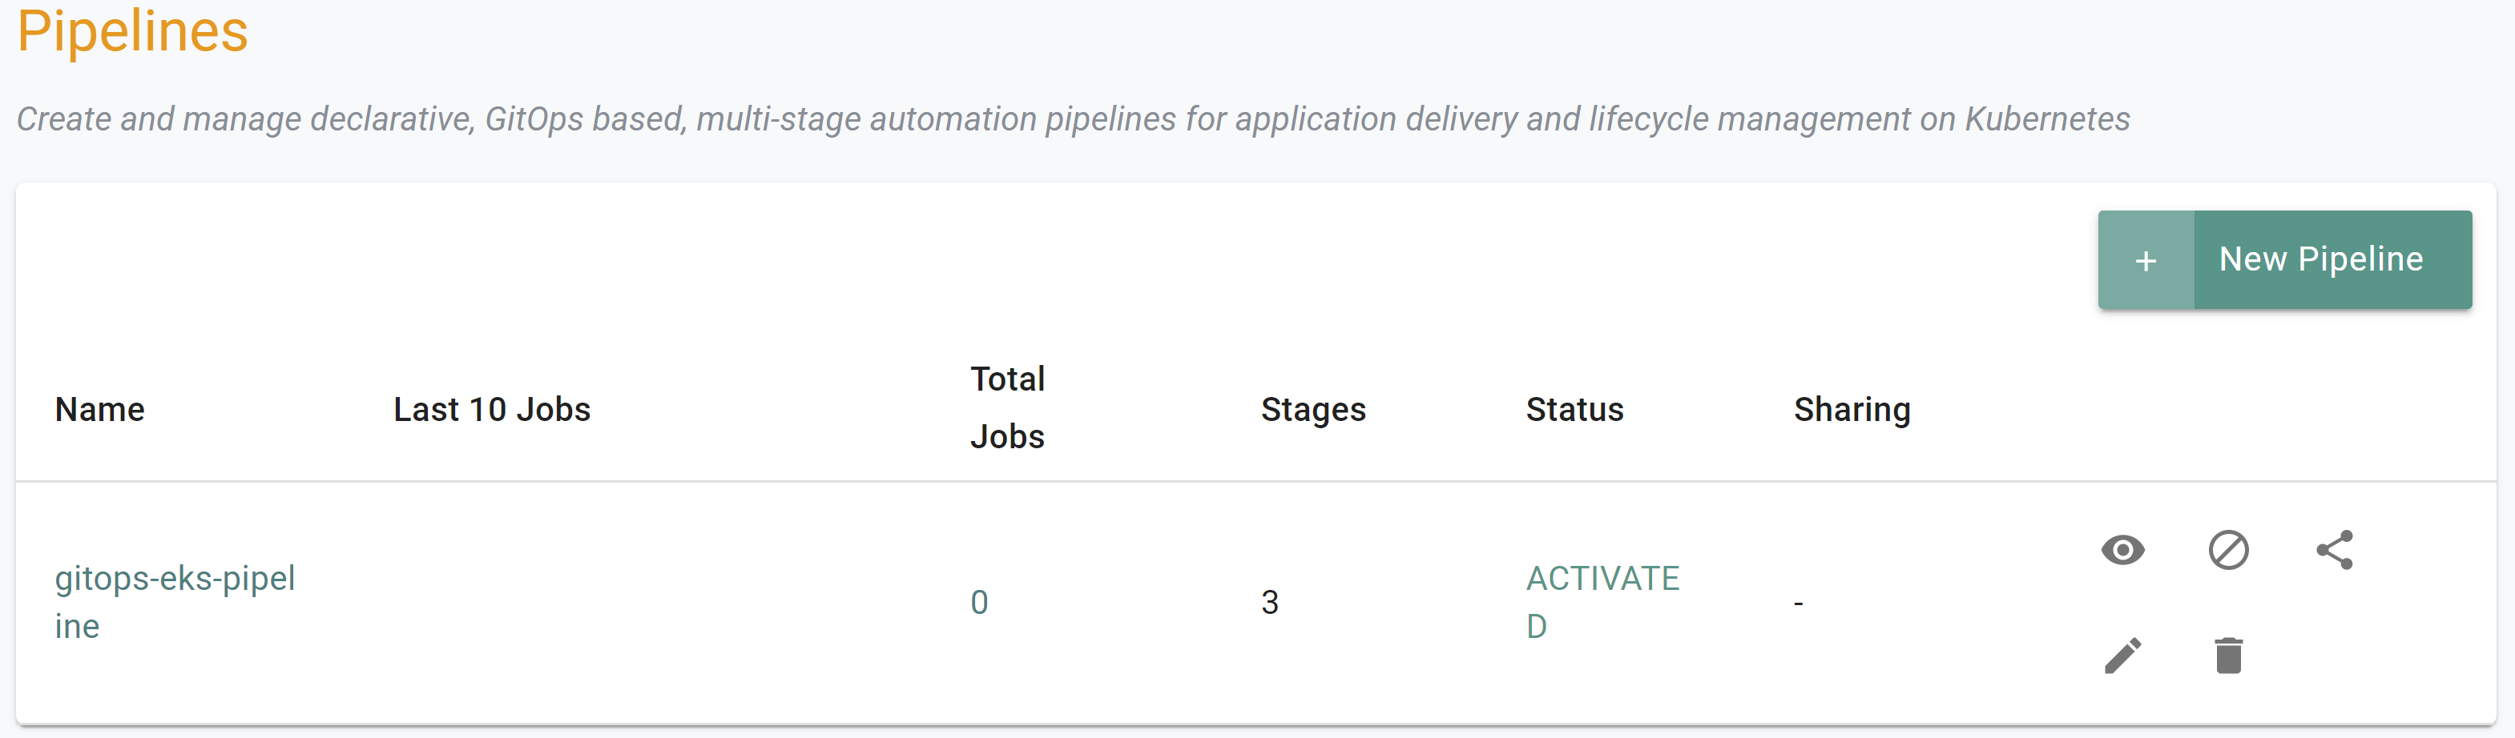Delete gitops-eks-pipeline with the trash icon
2515x738 pixels.
click(2228, 655)
